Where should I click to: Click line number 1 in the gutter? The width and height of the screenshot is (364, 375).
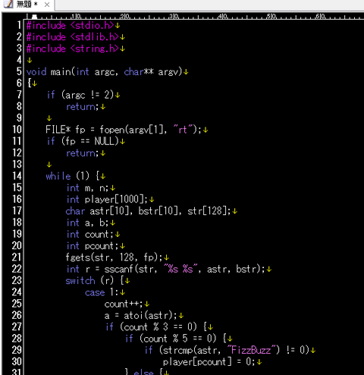(x=19, y=25)
